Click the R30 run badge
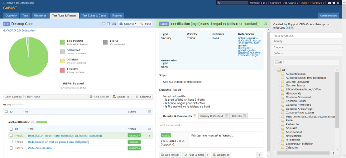 (6, 24)
